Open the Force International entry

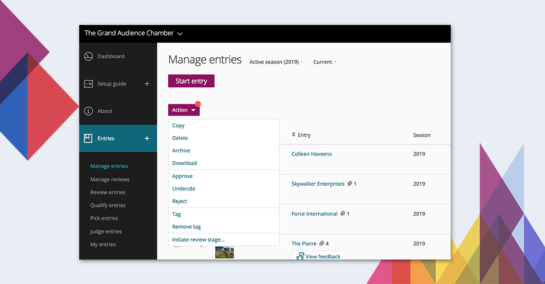tap(315, 214)
